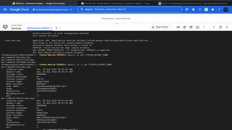The height and width of the screenshot is (130, 232).
Task: Open the session information panel icon
Action: [197, 27]
